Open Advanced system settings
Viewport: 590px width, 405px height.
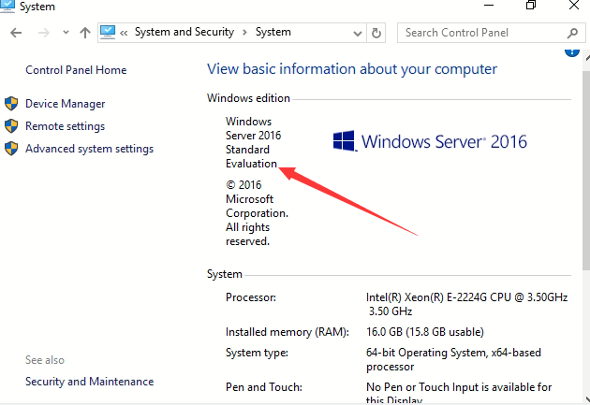pos(90,149)
